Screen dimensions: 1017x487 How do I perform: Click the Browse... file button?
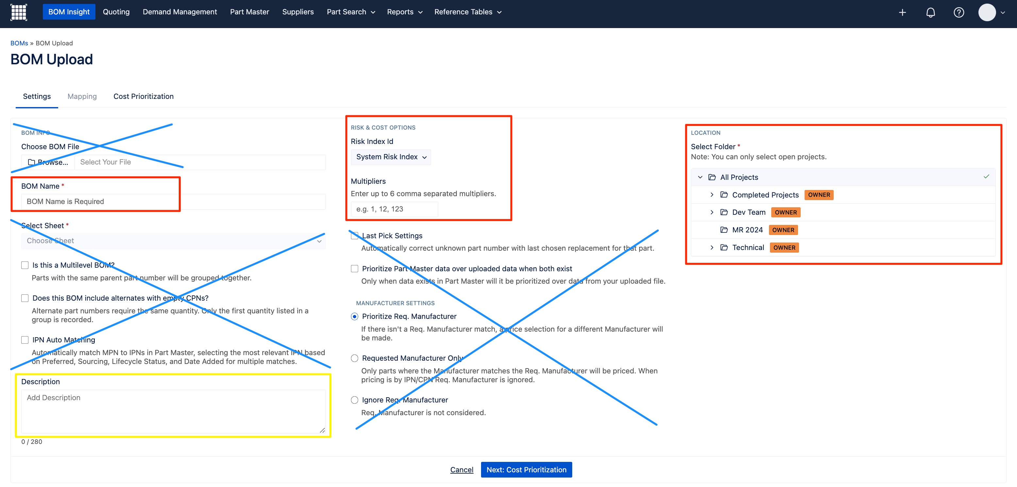click(x=48, y=162)
